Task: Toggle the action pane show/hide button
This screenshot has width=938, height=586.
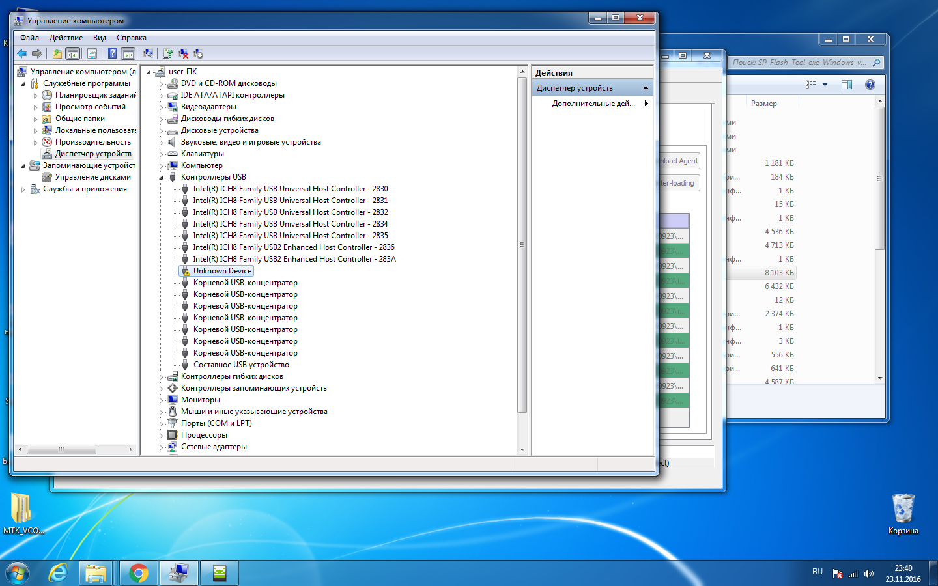Action: pos(128,53)
